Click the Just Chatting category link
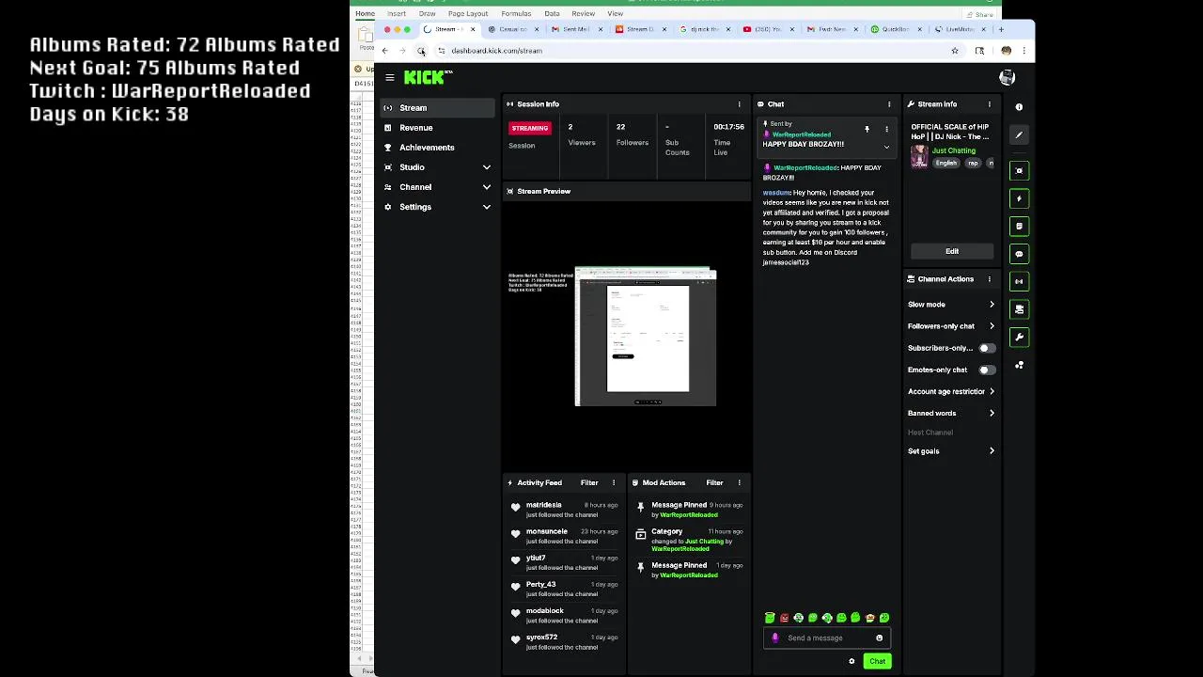1203x677 pixels. [x=954, y=150]
